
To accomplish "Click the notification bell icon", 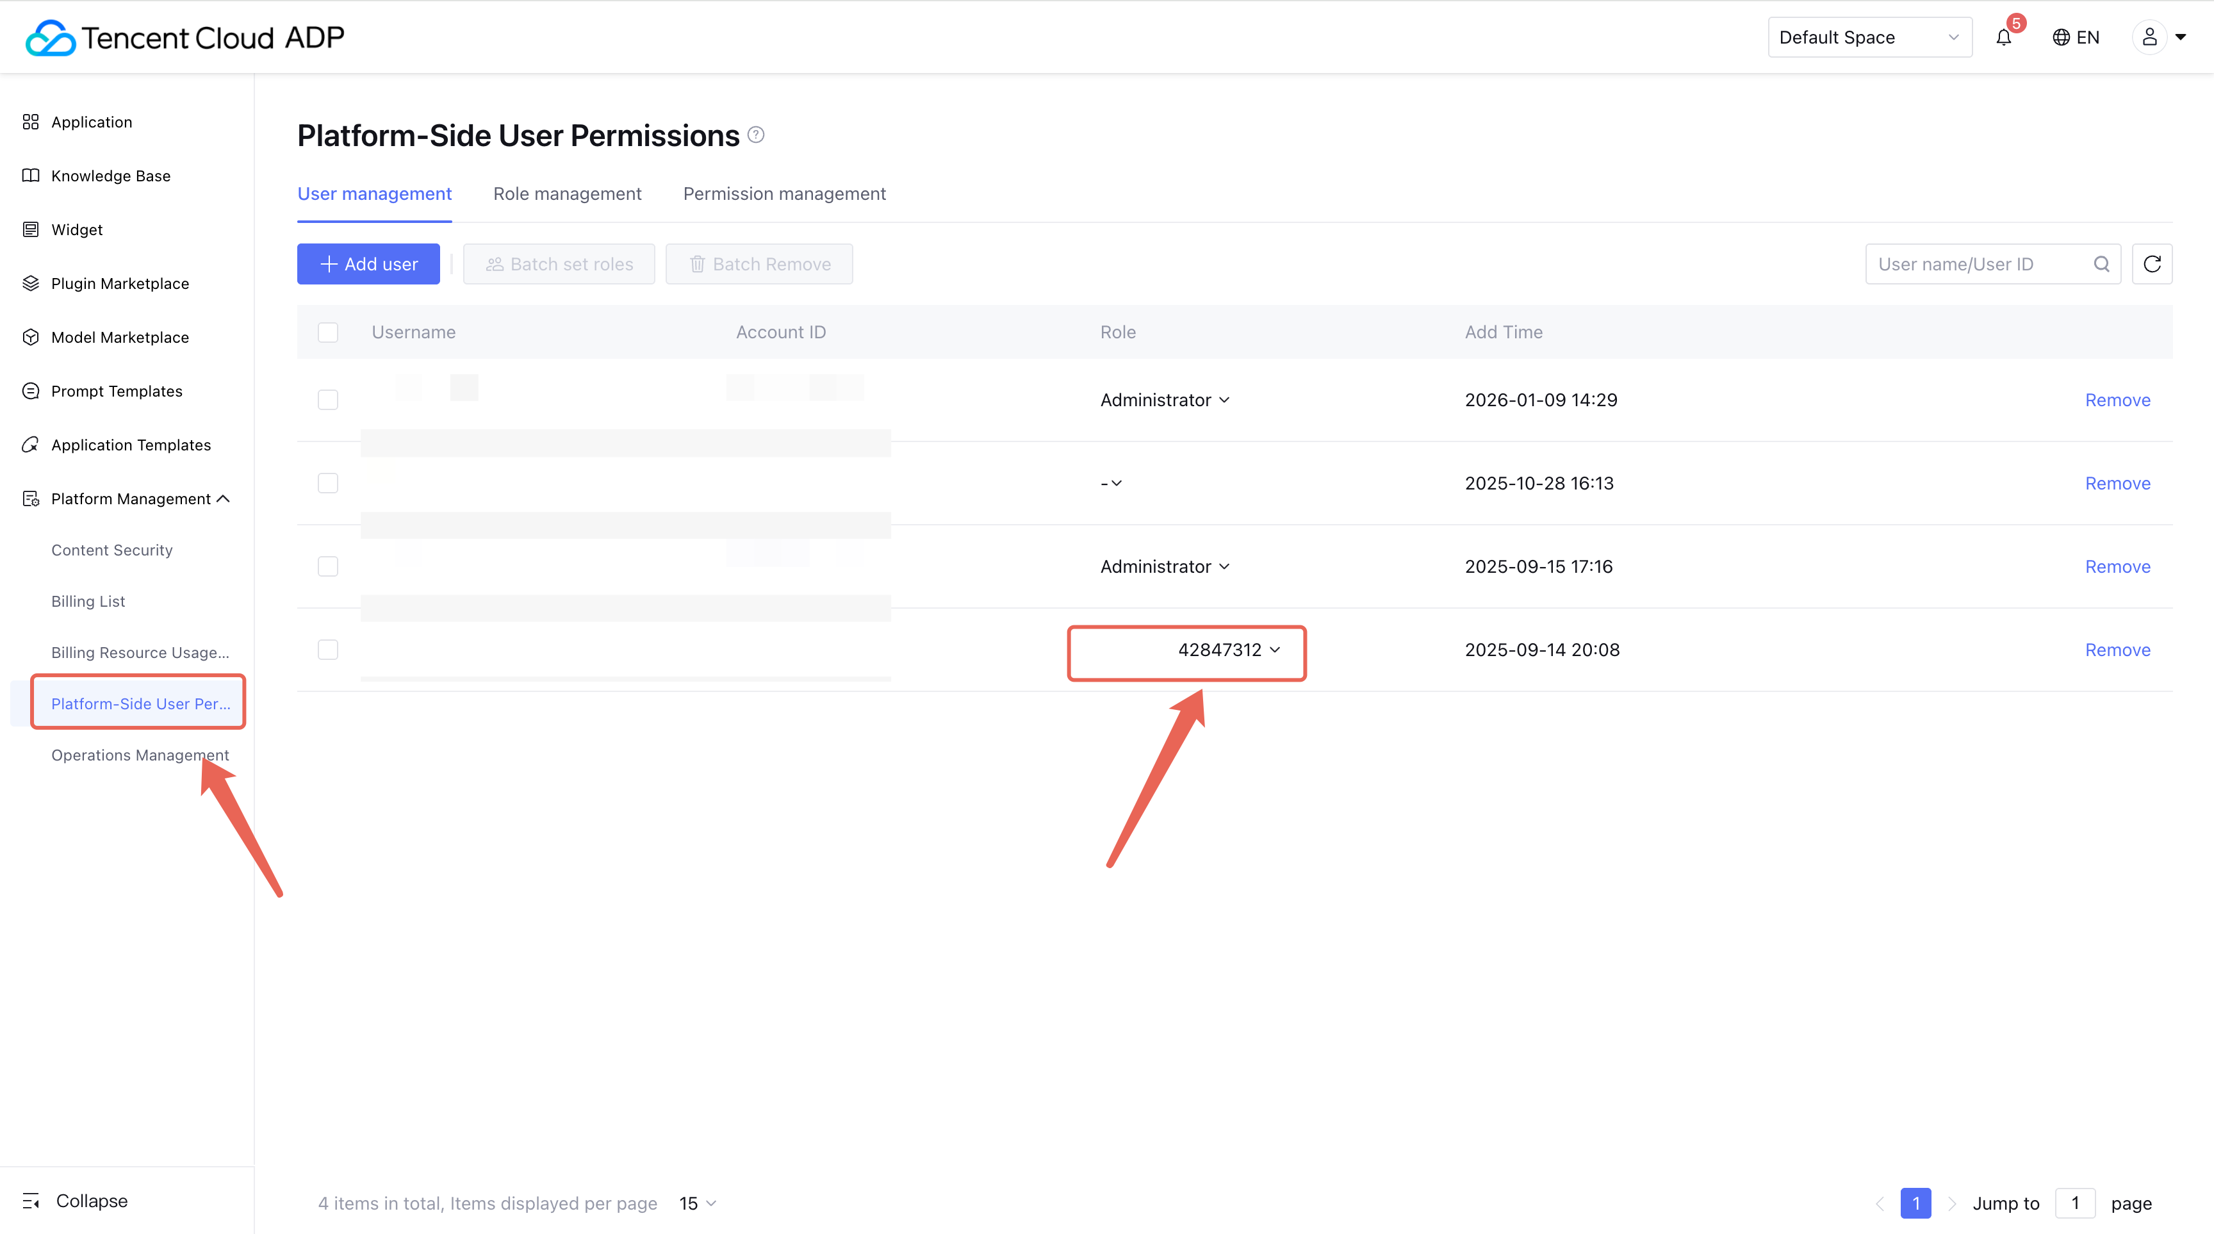I will [x=2003, y=38].
